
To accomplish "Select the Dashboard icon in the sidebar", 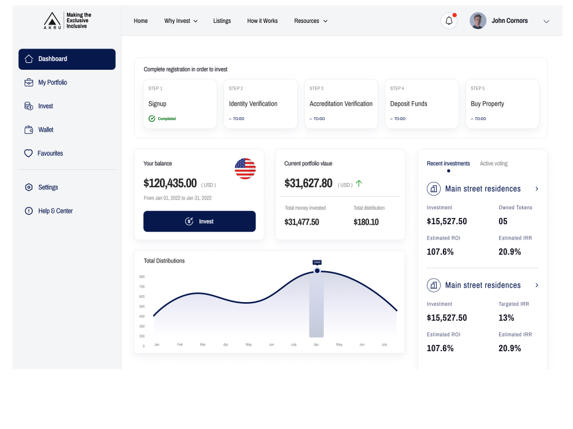I will 29,59.
